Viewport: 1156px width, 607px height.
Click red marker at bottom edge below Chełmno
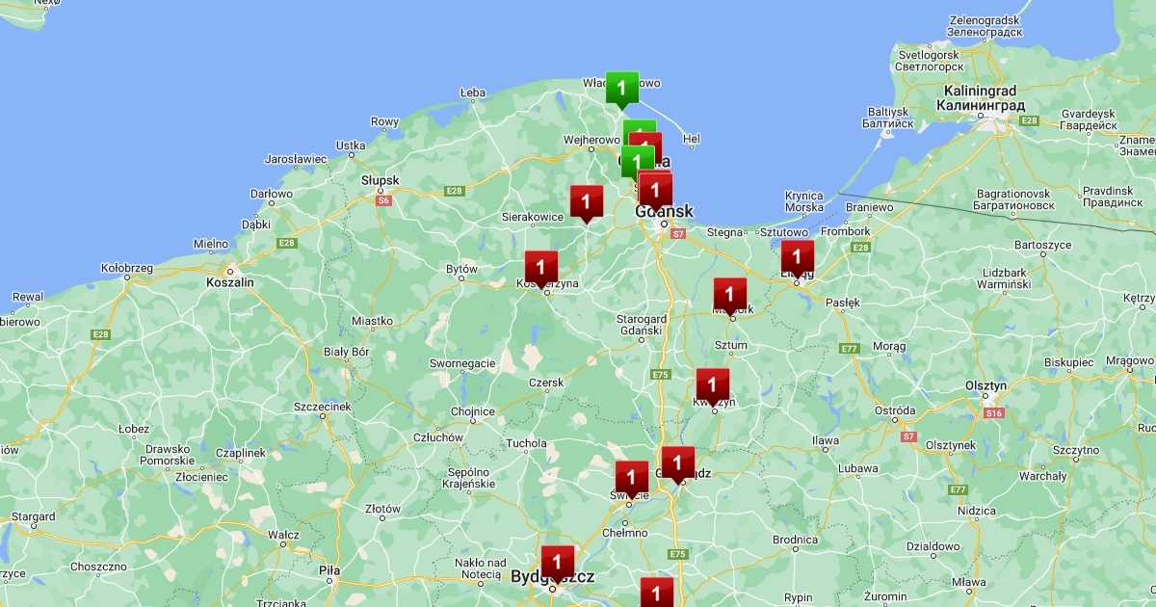pyautogui.click(x=656, y=592)
